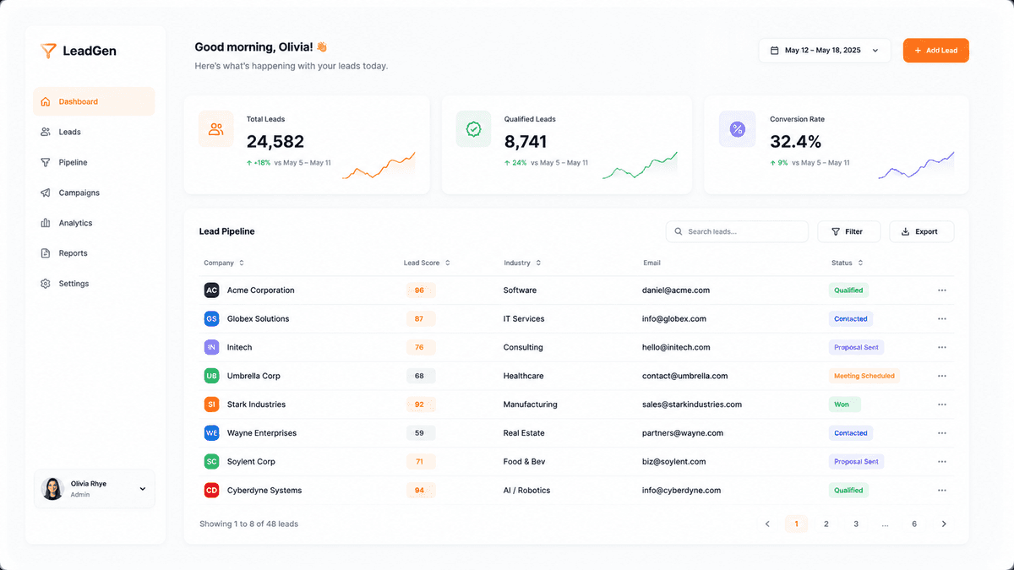Click the Settings gear icon in sidebar
This screenshot has height=570, width=1014.
pos(46,284)
